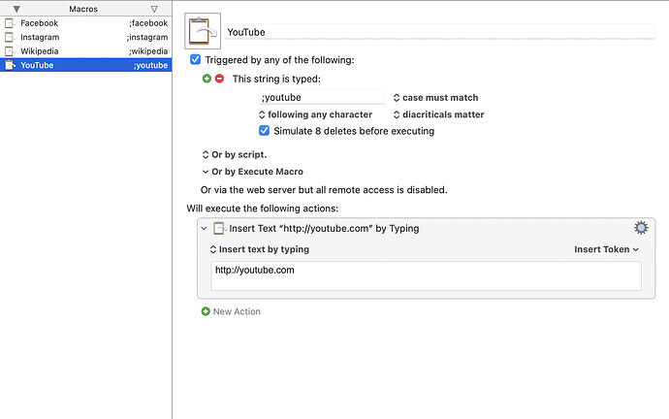Click the large clipboard macro icon

(202, 31)
